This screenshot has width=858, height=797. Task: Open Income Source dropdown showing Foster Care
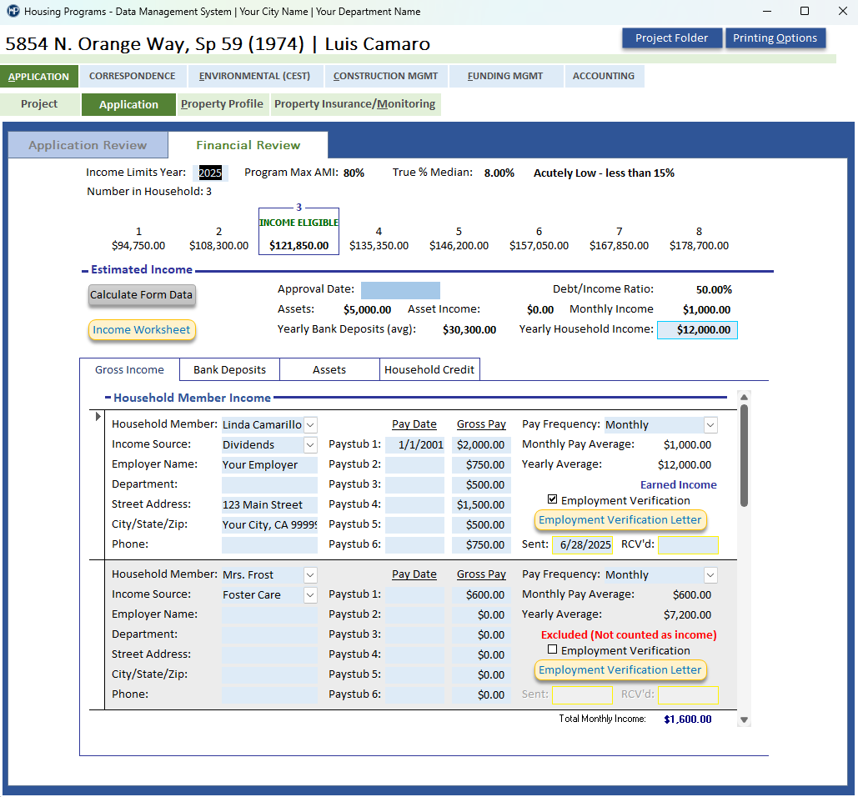pos(310,594)
